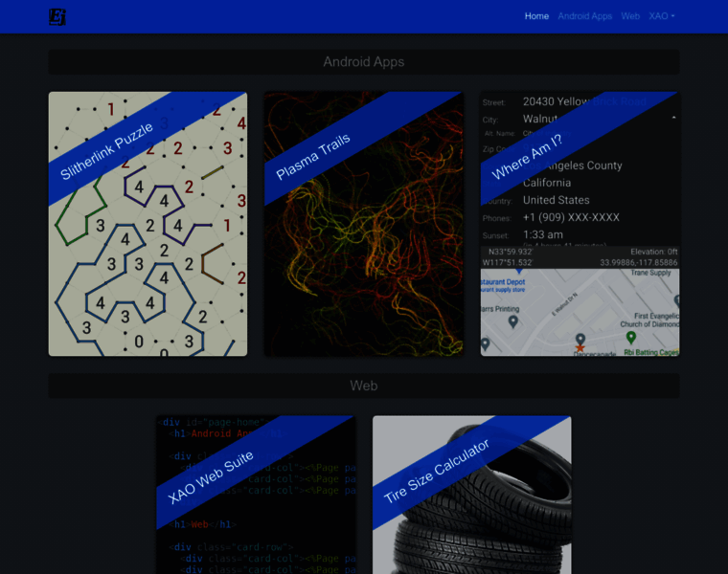
Task: Open the Where Am I? card
Action: coord(580,224)
